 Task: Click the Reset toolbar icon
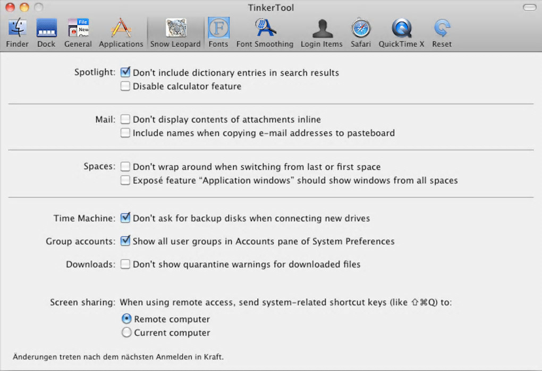click(x=442, y=33)
